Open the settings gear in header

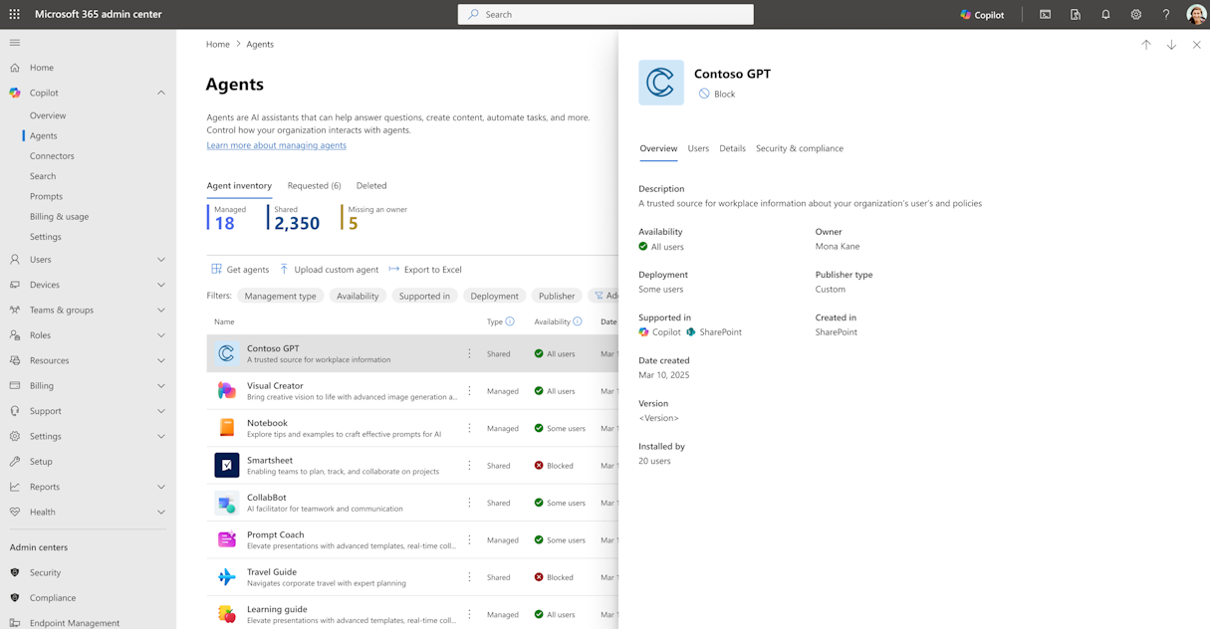(1135, 15)
